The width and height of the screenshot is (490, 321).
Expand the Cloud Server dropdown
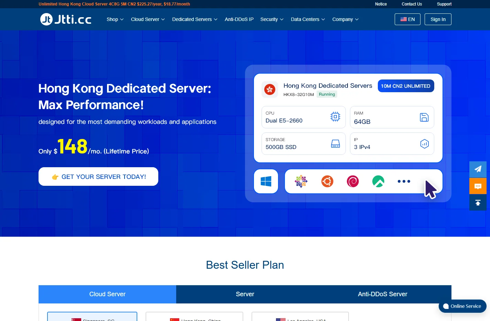tap(148, 19)
